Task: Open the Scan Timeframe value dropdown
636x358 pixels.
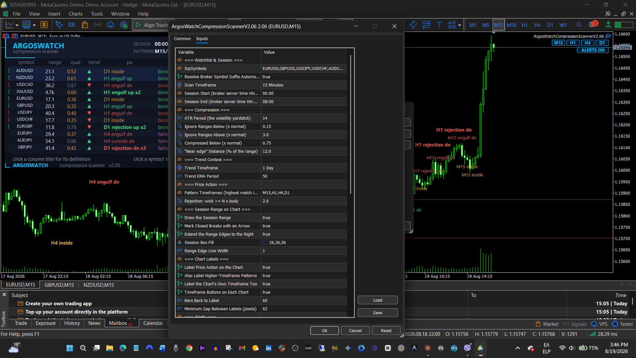Action: coord(304,85)
